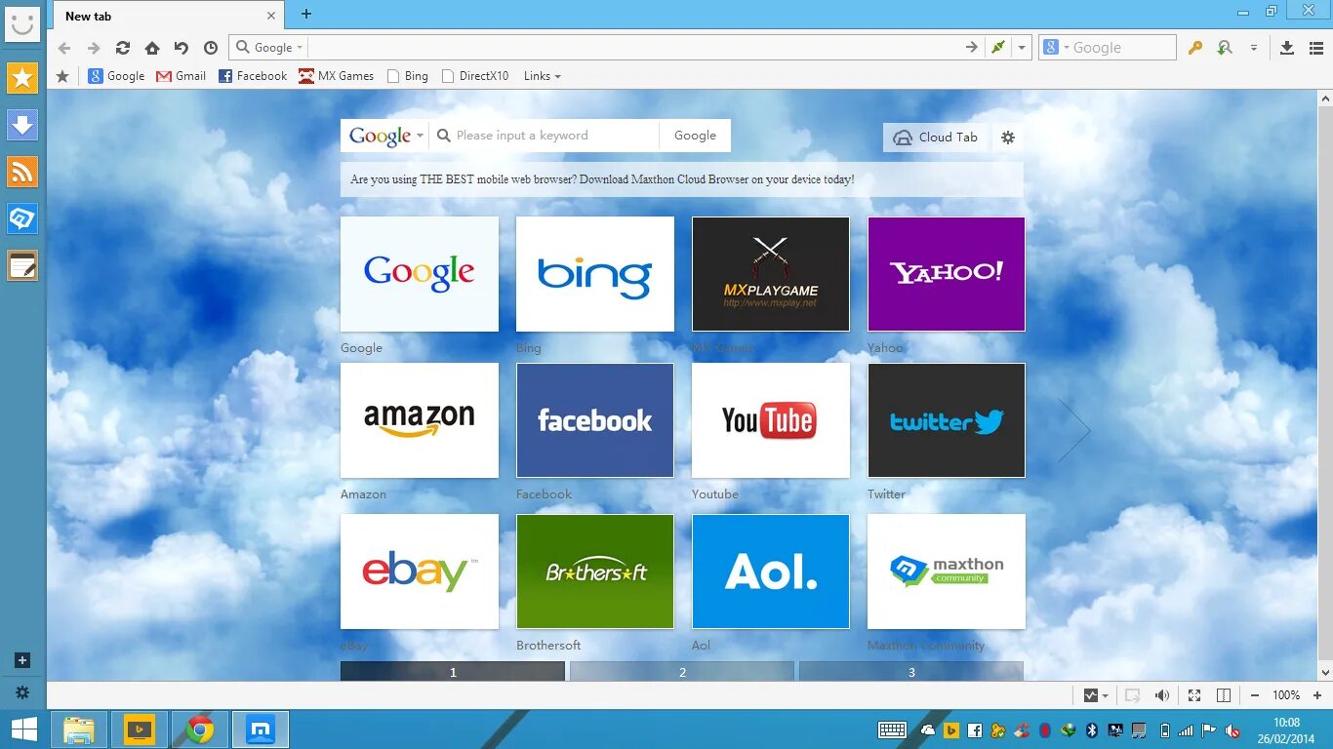1333x749 pixels.
Task: Go to the home page
Action: (x=152, y=48)
